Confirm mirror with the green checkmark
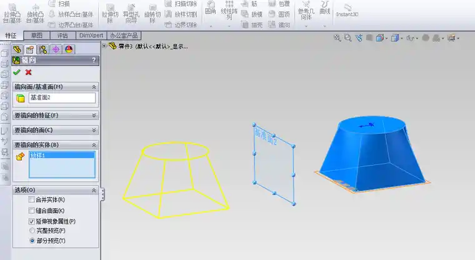 pos(17,72)
